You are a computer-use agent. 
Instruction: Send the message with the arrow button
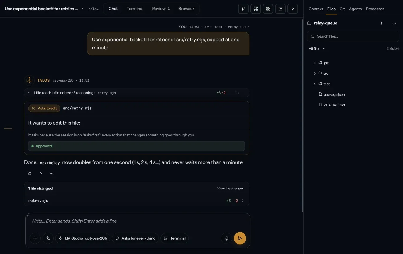[x=240, y=238]
